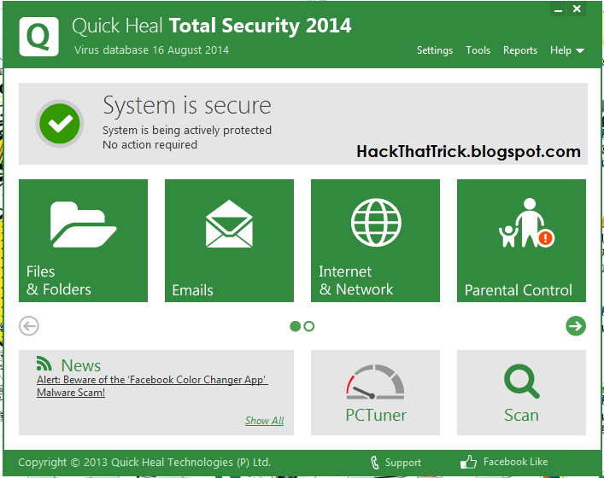The width and height of the screenshot is (604, 478).
Task: Open the Files & Folders tile
Action: tap(83, 241)
